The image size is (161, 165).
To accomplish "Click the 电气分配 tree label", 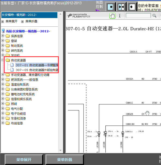I will [17, 109].
